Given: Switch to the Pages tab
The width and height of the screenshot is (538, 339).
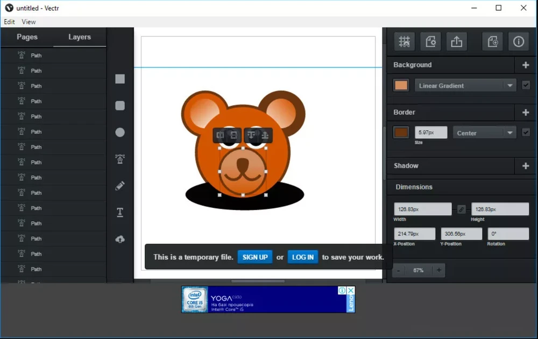Looking at the screenshot, I should click(27, 37).
